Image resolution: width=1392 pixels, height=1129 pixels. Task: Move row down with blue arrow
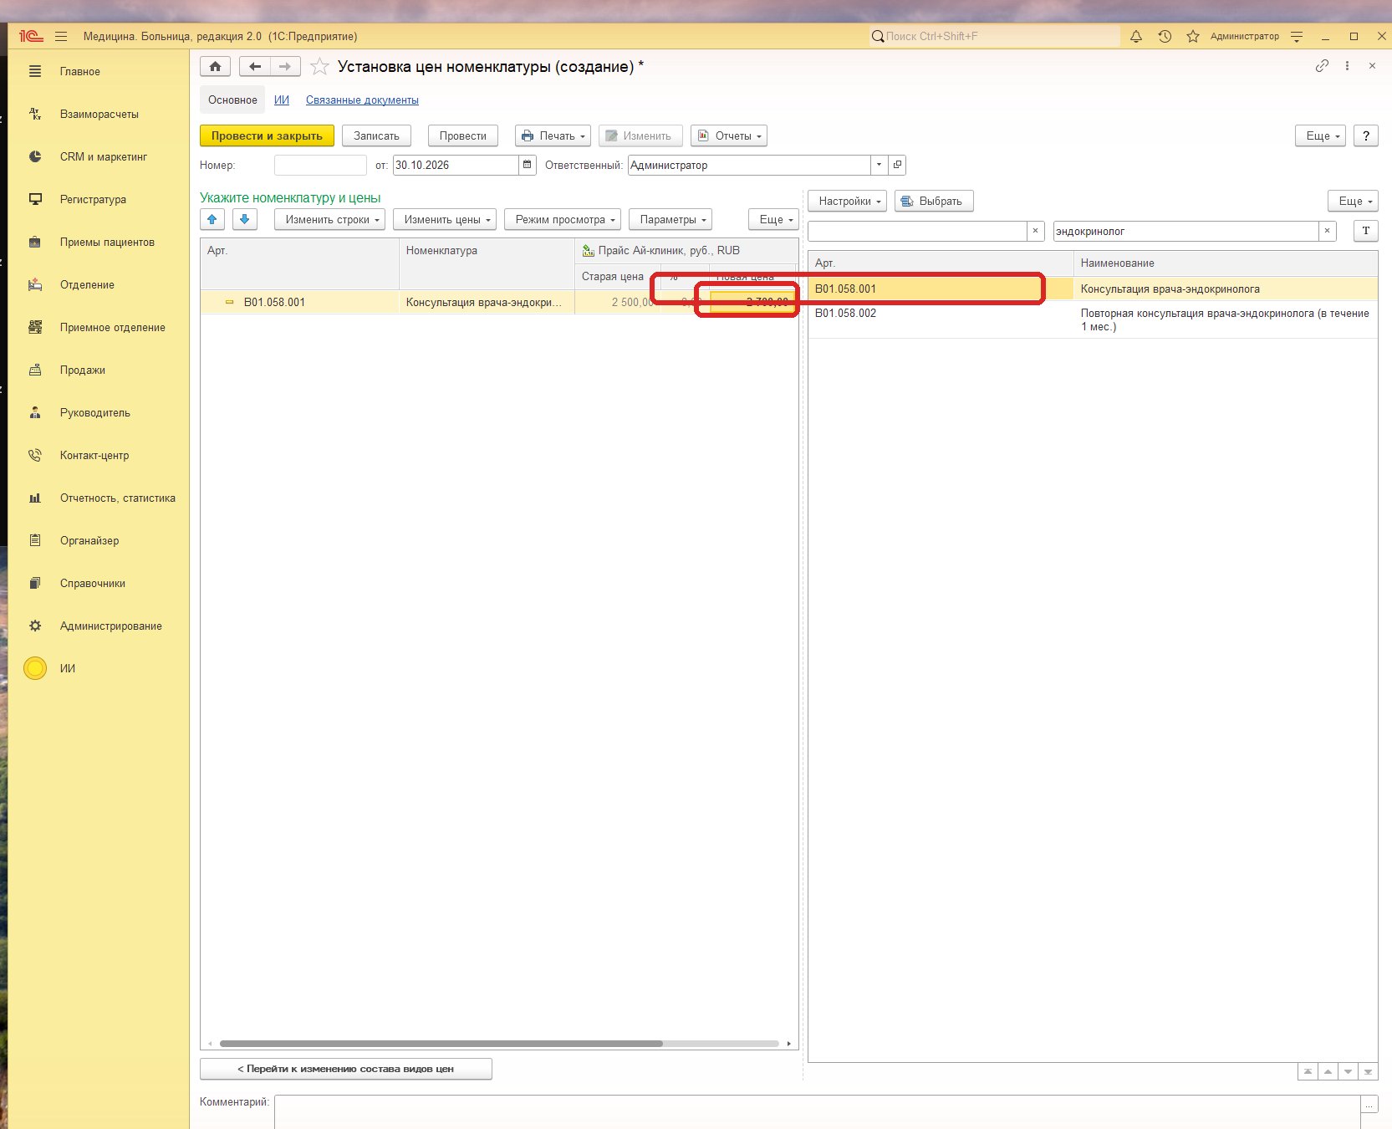(x=244, y=219)
